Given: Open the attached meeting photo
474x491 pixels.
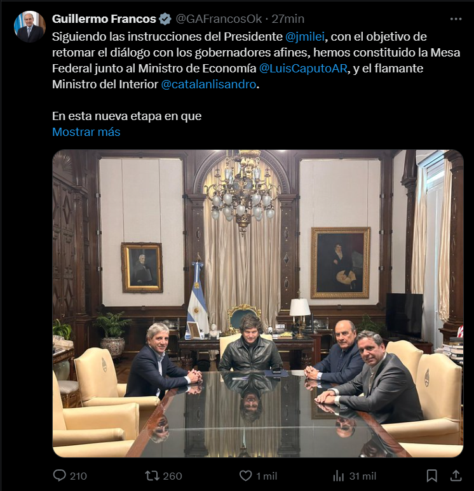Looking at the screenshot, I should click(257, 304).
